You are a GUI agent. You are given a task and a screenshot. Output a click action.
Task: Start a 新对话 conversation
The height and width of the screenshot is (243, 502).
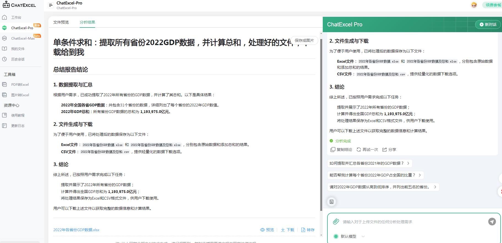(x=488, y=24)
